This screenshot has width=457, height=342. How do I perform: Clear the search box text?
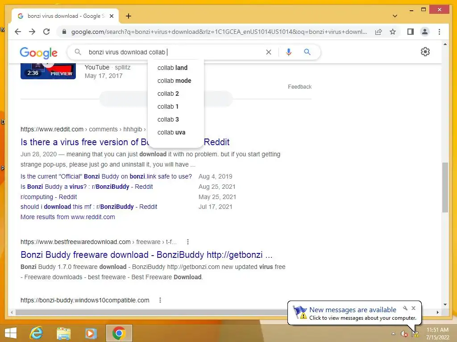click(x=268, y=52)
